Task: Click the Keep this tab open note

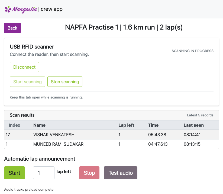Action: coord(46,97)
